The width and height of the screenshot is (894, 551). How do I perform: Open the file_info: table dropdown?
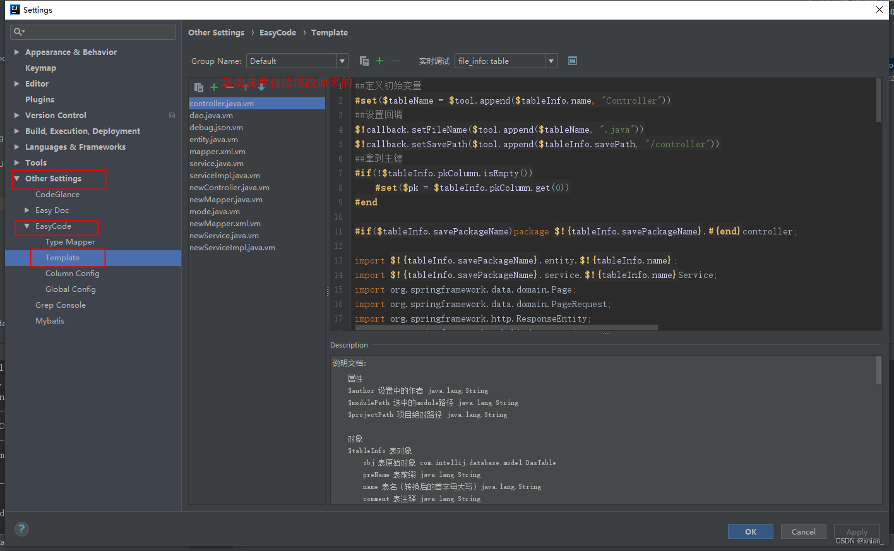[x=551, y=61]
